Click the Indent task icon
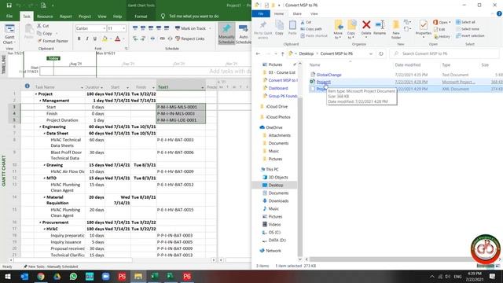The width and height of the screenshot is (503, 283). tap(143, 39)
